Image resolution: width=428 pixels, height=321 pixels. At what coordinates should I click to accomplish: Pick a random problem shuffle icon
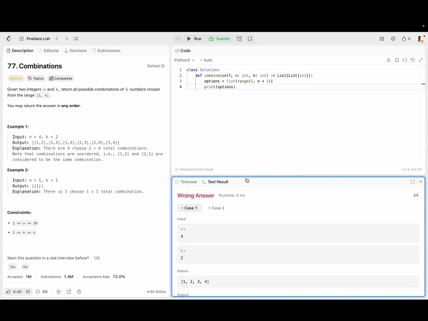click(76, 39)
